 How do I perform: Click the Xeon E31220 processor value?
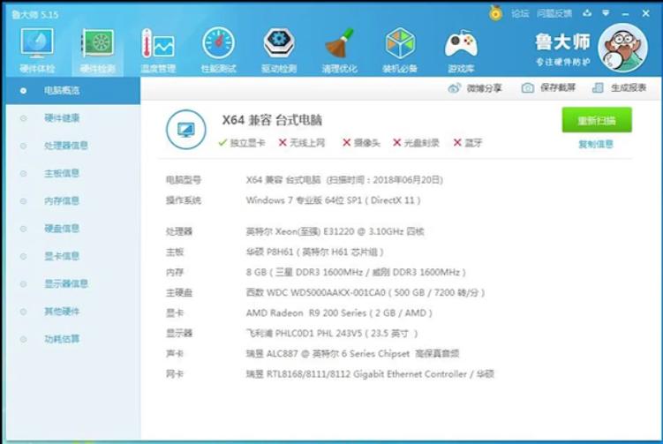[x=335, y=231]
